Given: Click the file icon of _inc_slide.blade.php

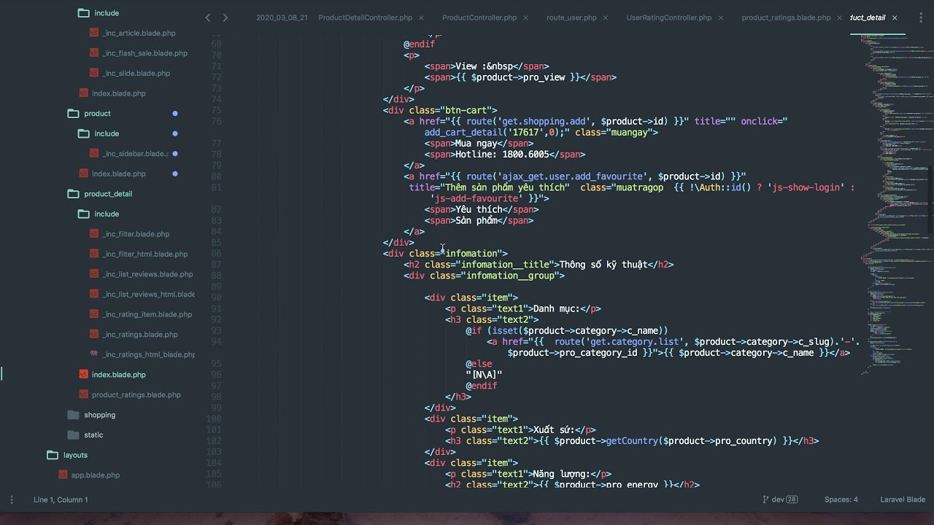Looking at the screenshot, I should pos(94,73).
